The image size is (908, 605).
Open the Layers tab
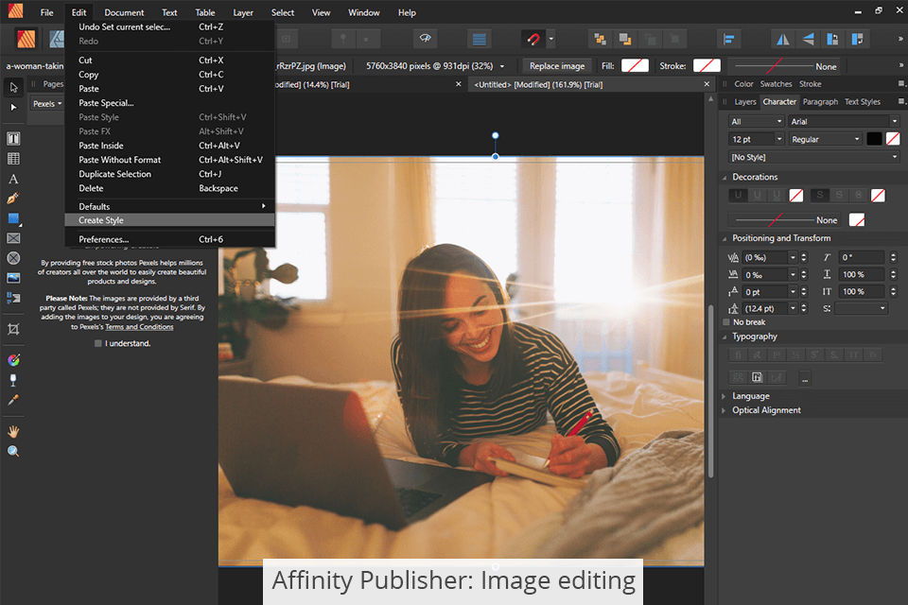click(x=744, y=102)
